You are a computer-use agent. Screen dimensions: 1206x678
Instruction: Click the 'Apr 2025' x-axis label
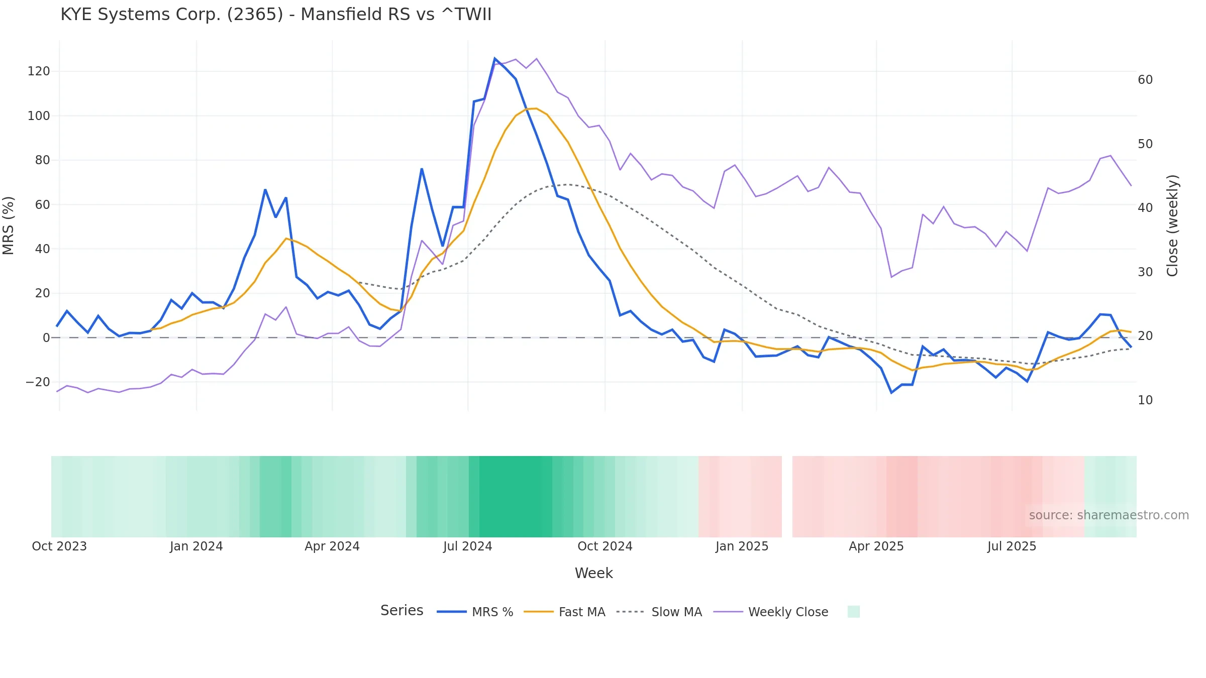[x=876, y=546]
